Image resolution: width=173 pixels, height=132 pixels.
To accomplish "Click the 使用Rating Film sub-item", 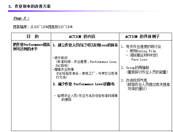I will pos(141,51).
